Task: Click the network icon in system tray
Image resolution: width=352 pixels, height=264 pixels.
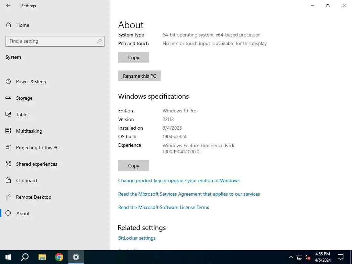Action: tap(299, 257)
